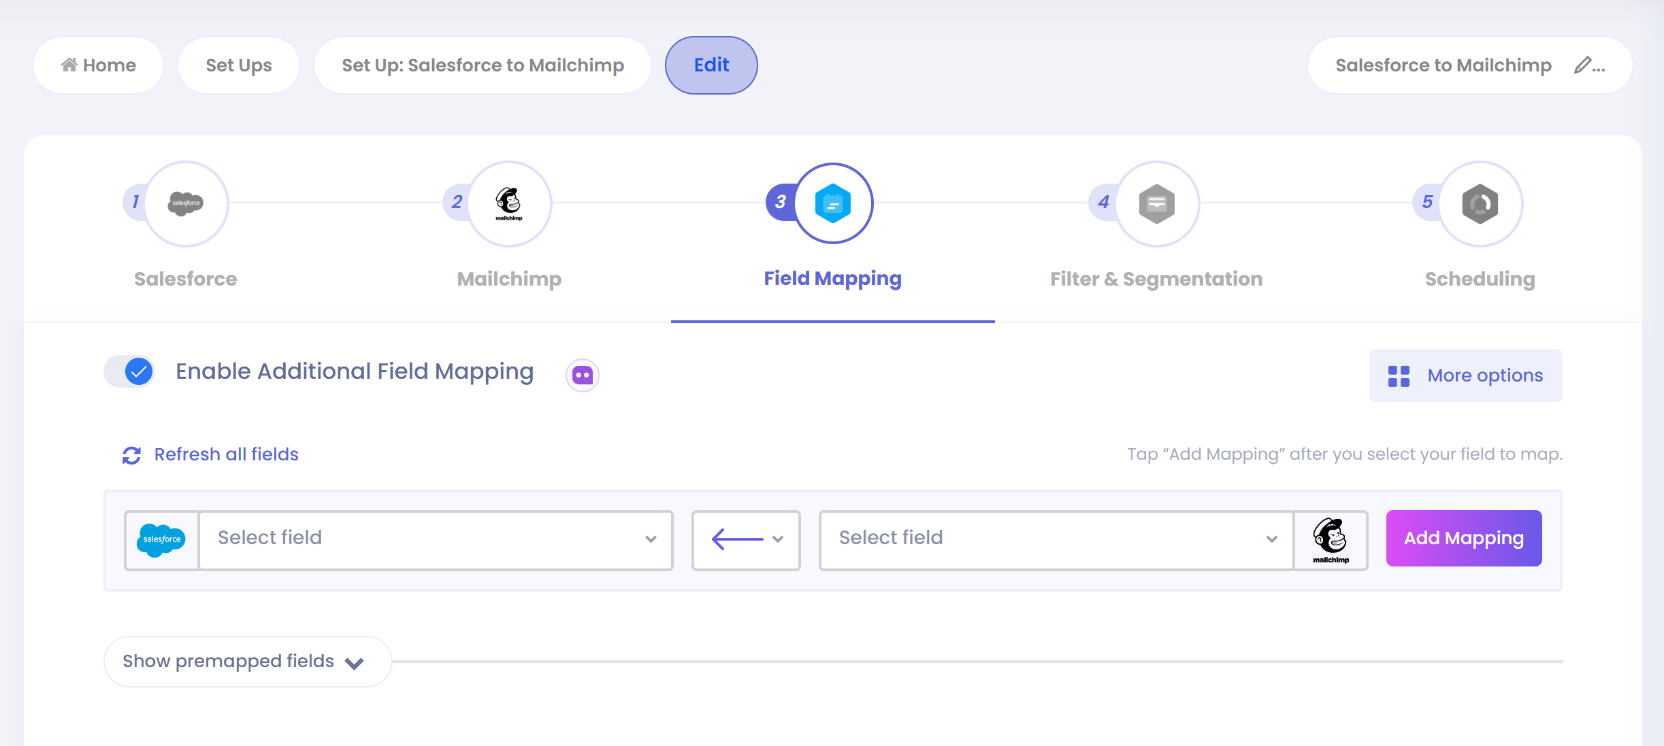Open Set Up: Salesforce to Mailchimp breadcrumb

coord(483,65)
